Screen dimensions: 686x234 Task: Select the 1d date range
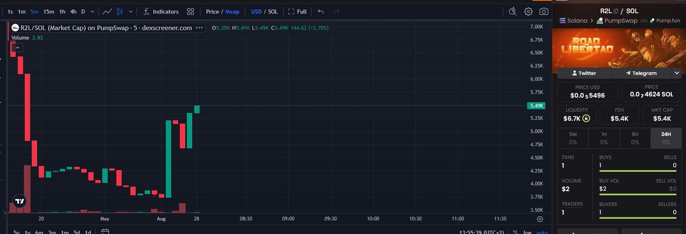coord(88,232)
